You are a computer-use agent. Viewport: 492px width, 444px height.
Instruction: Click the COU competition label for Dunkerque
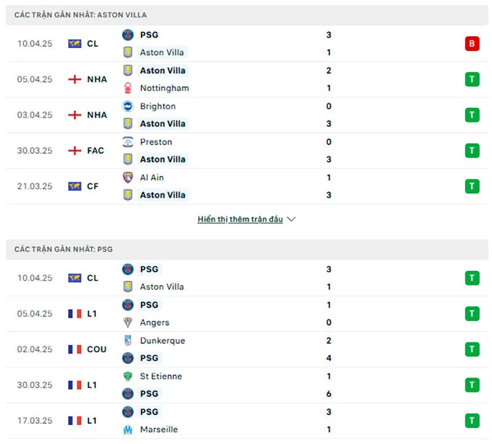(97, 349)
